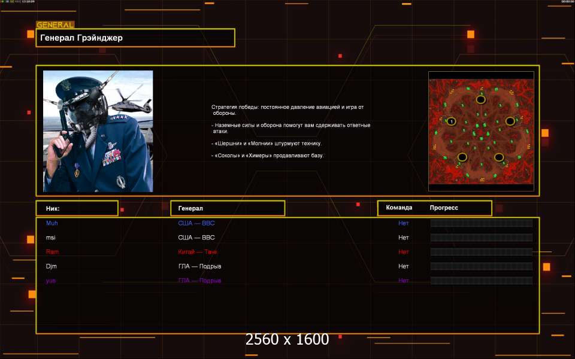Click the GENERAL label tag

[55, 25]
